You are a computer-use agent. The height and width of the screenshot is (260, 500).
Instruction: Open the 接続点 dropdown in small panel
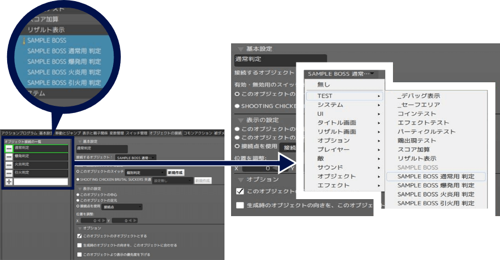(122, 207)
